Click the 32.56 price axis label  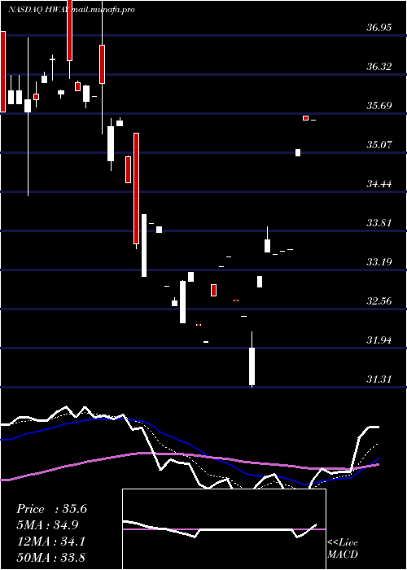[379, 301]
